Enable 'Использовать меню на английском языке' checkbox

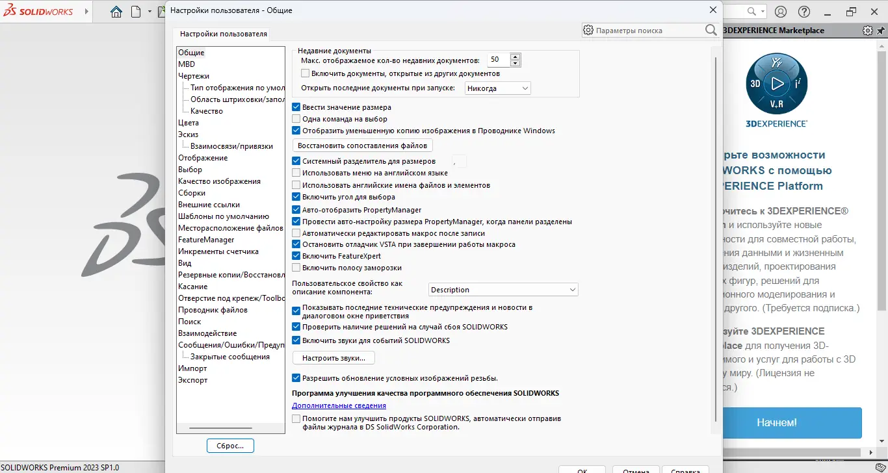(x=296, y=173)
